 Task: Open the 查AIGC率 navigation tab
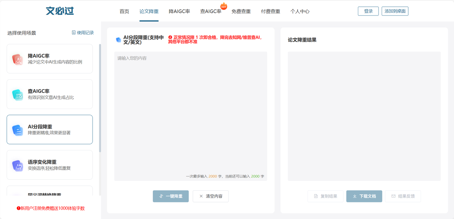[x=211, y=11]
